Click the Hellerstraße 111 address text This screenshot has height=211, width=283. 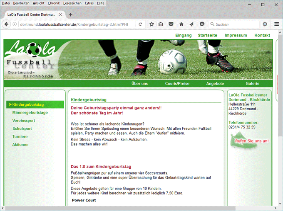coord(242,104)
